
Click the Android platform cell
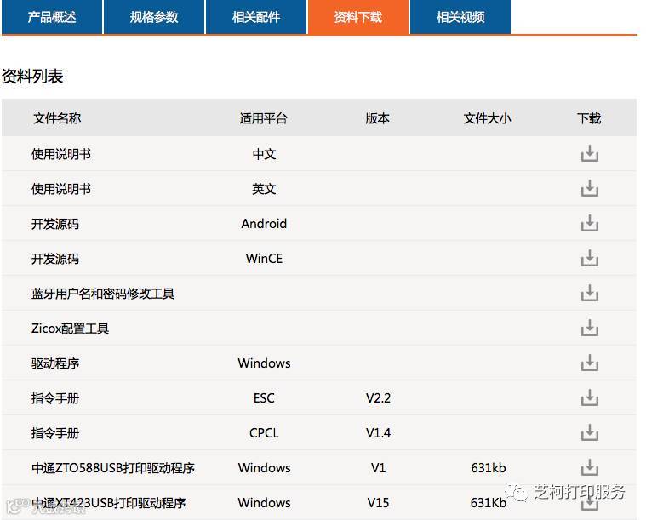tap(264, 224)
